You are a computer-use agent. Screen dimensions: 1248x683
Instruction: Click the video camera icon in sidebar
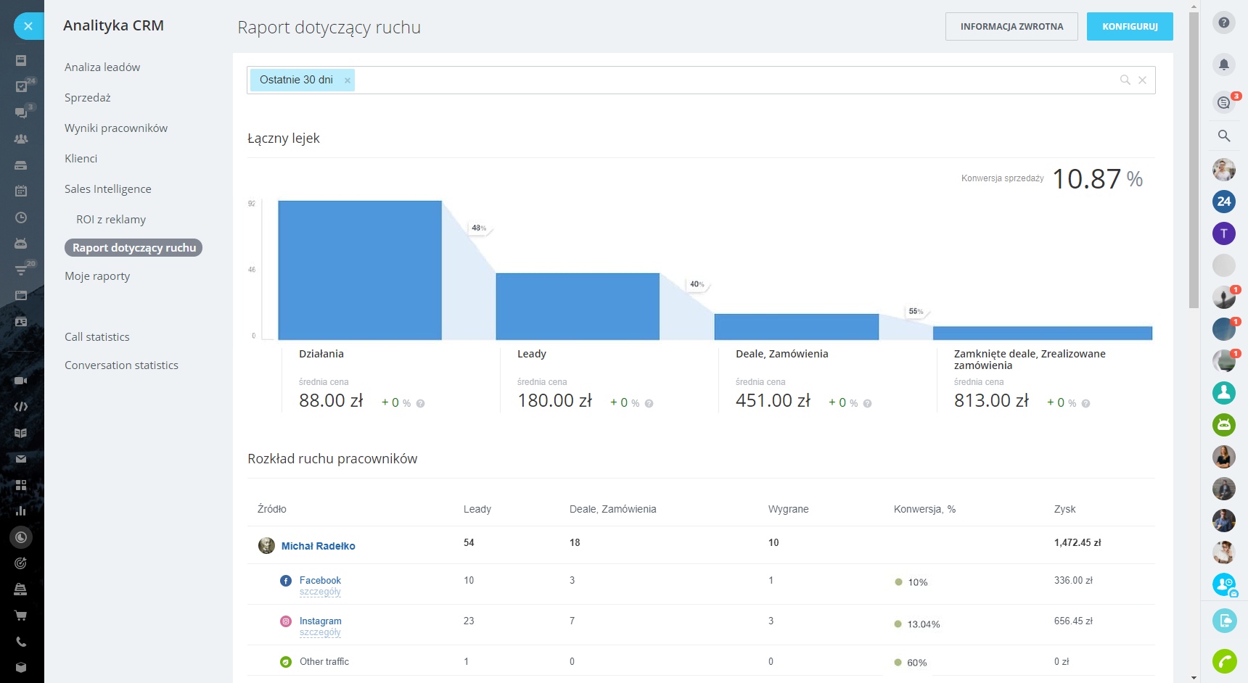[21, 381]
